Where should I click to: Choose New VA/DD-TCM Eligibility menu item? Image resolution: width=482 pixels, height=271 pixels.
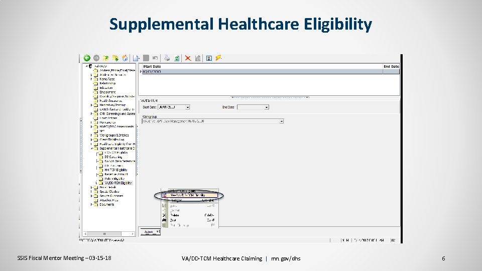(190, 195)
